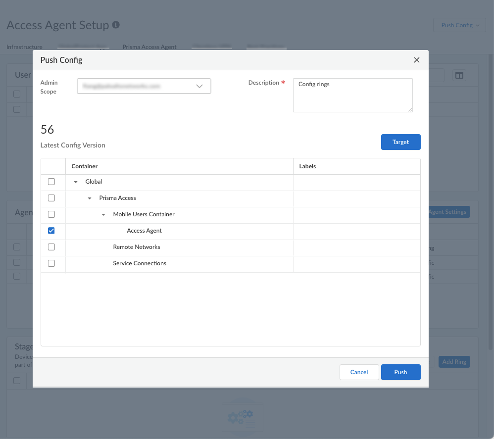Check the Global container checkbox
This screenshot has width=494, height=439.
coord(51,182)
